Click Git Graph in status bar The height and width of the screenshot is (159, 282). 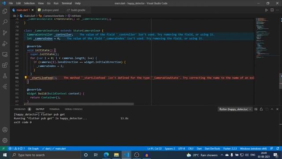click(x=33, y=148)
